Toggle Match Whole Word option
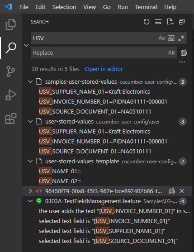Viewport: 194px width, 252px height. pos(171,38)
